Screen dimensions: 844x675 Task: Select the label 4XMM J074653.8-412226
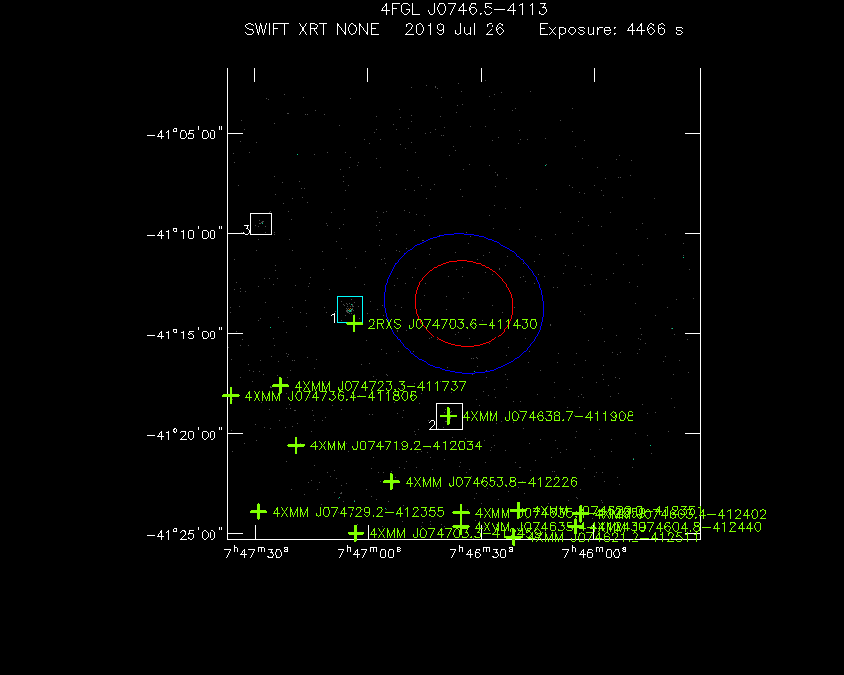[492, 482]
